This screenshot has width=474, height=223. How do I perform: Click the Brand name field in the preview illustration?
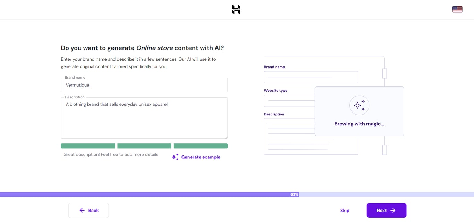pyautogui.click(x=311, y=77)
